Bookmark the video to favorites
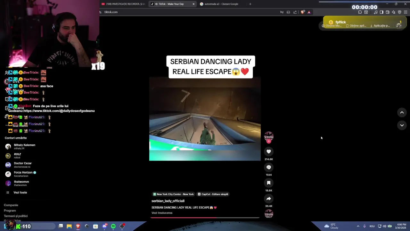This screenshot has height=231, width=410. coord(269,183)
